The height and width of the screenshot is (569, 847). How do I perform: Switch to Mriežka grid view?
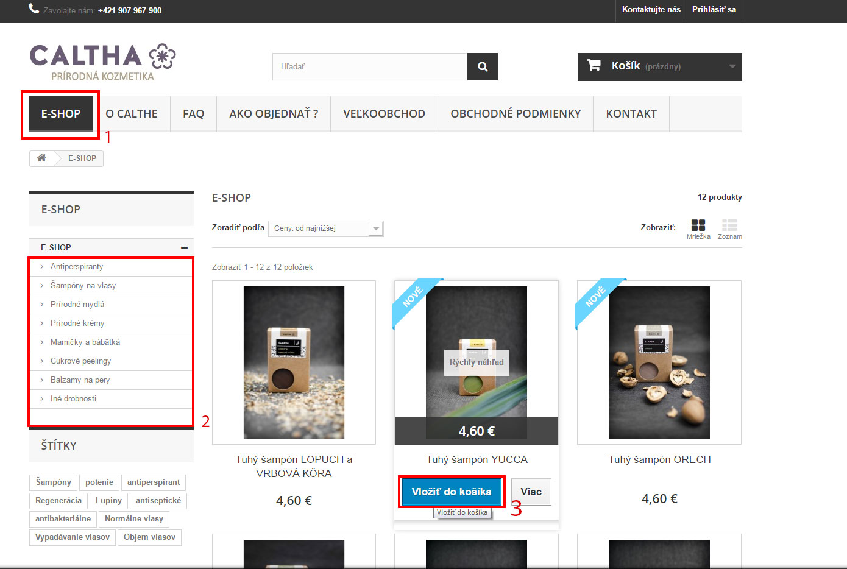pyautogui.click(x=698, y=229)
